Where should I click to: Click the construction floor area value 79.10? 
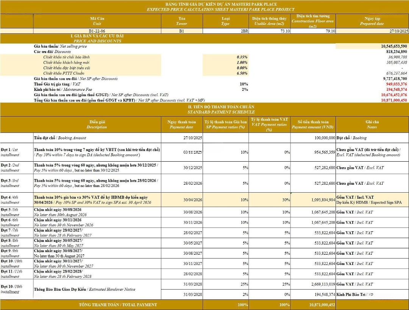pos(330,31)
